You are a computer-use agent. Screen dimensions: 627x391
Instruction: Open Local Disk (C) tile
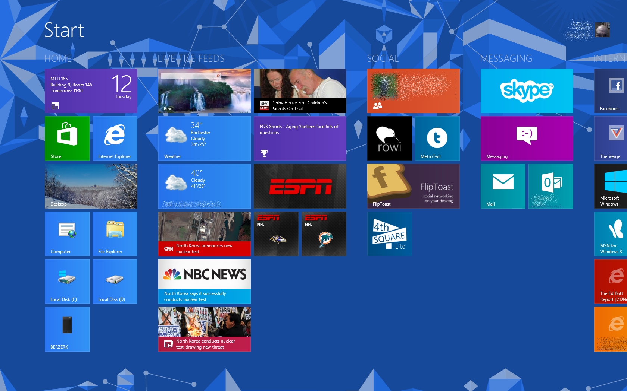point(67,282)
